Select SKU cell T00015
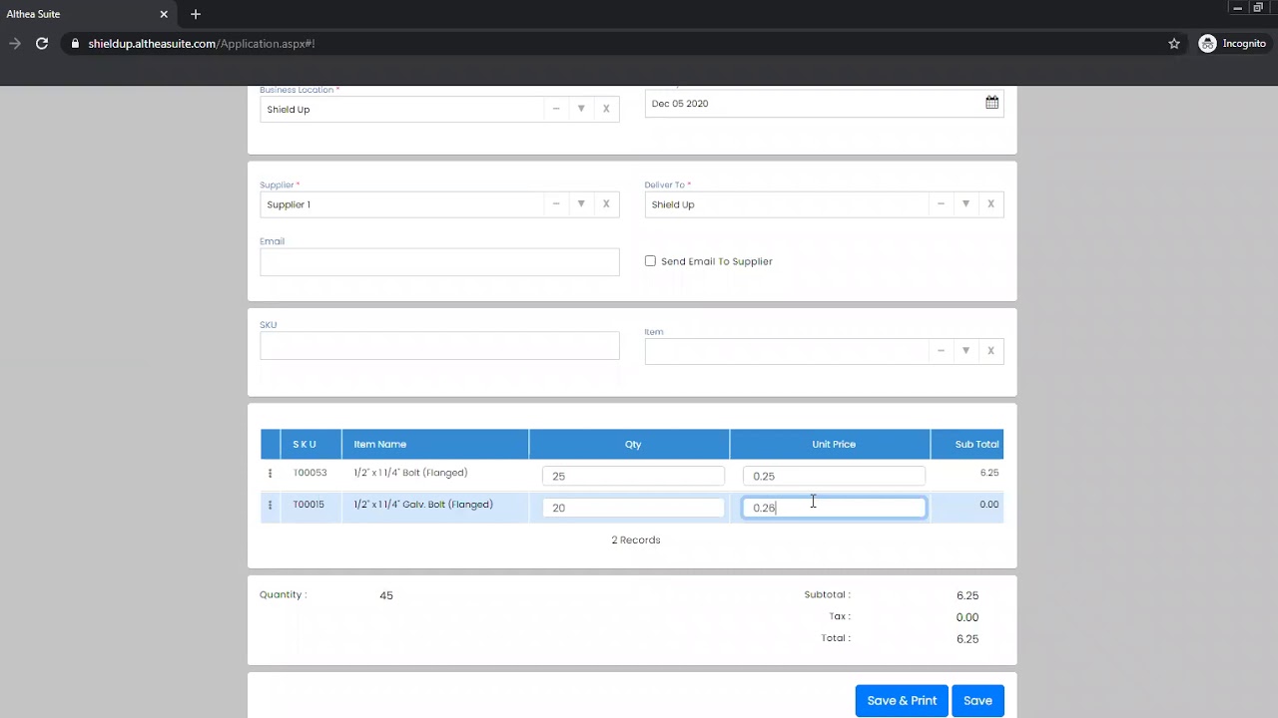Viewport: 1278px width, 718px height. pyautogui.click(x=309, y=505)
